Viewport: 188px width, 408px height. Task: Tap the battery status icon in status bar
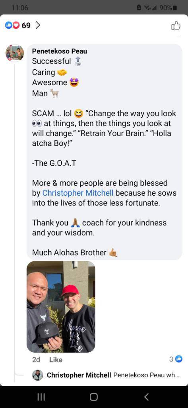click(175, 8)
